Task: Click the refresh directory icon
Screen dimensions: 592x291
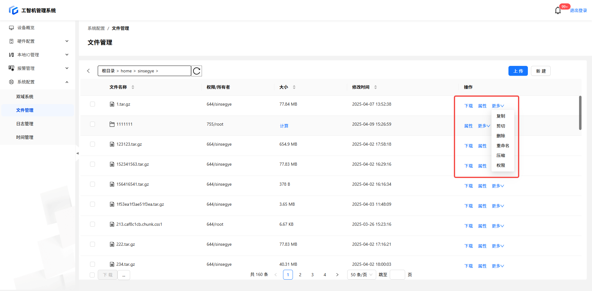Action: pos(197,71)
